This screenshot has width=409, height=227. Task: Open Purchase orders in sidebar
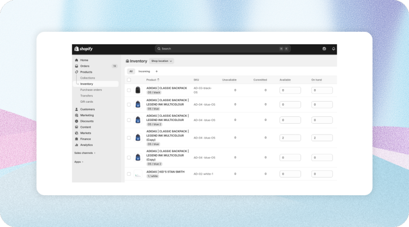pos(91,90)
